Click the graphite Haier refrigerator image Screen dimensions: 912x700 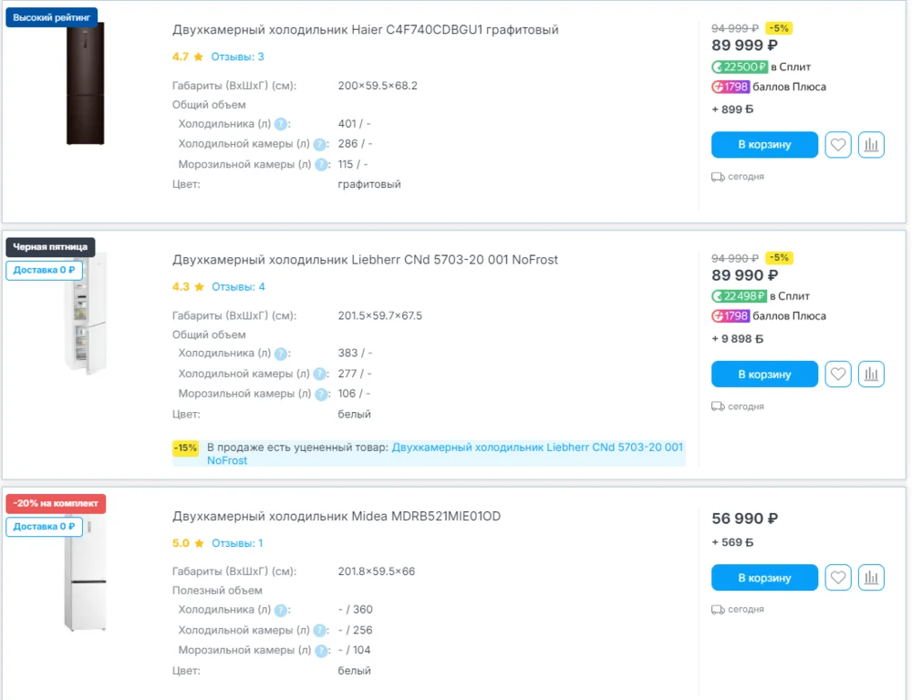(x=85, y=84)
